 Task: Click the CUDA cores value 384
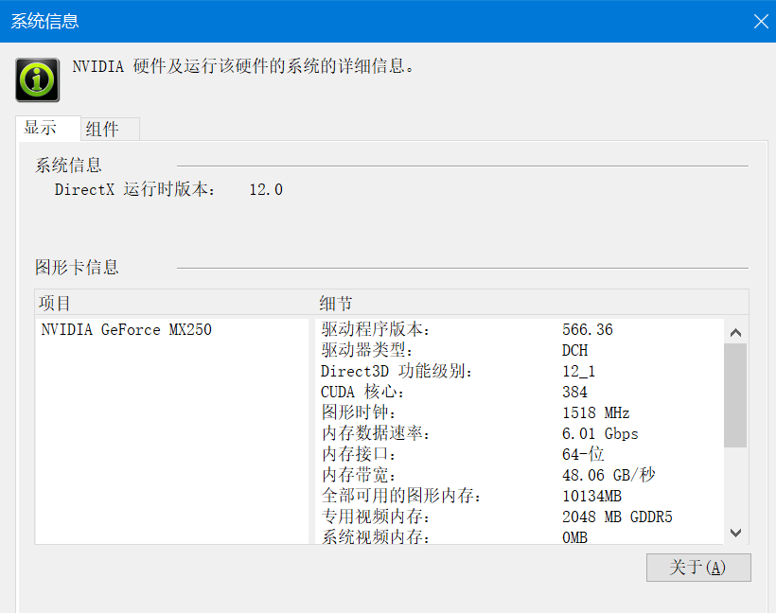(574, 392)
